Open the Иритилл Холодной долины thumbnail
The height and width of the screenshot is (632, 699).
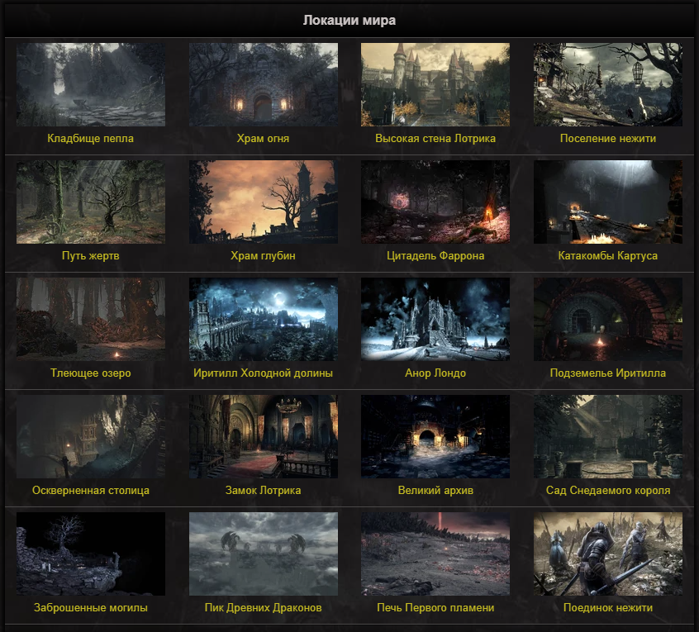point(264,319)
